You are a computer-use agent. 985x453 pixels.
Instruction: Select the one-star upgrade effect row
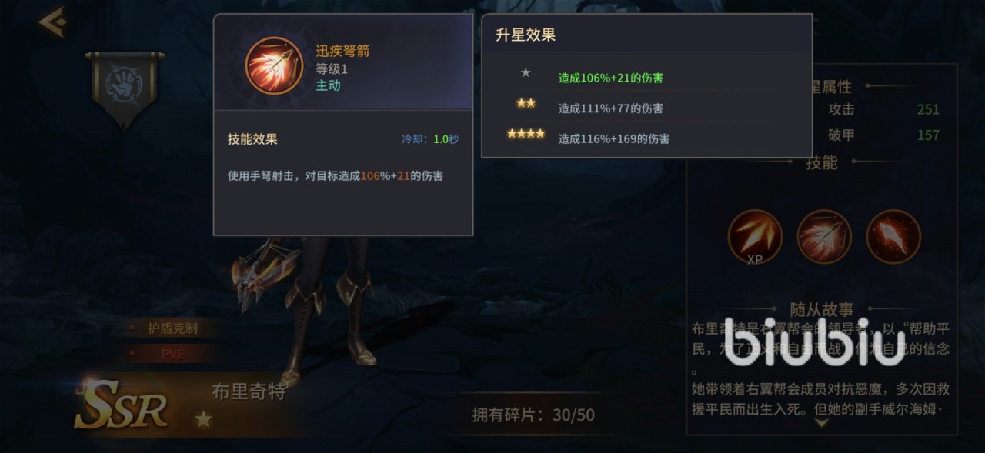click(x=647, y=77)
